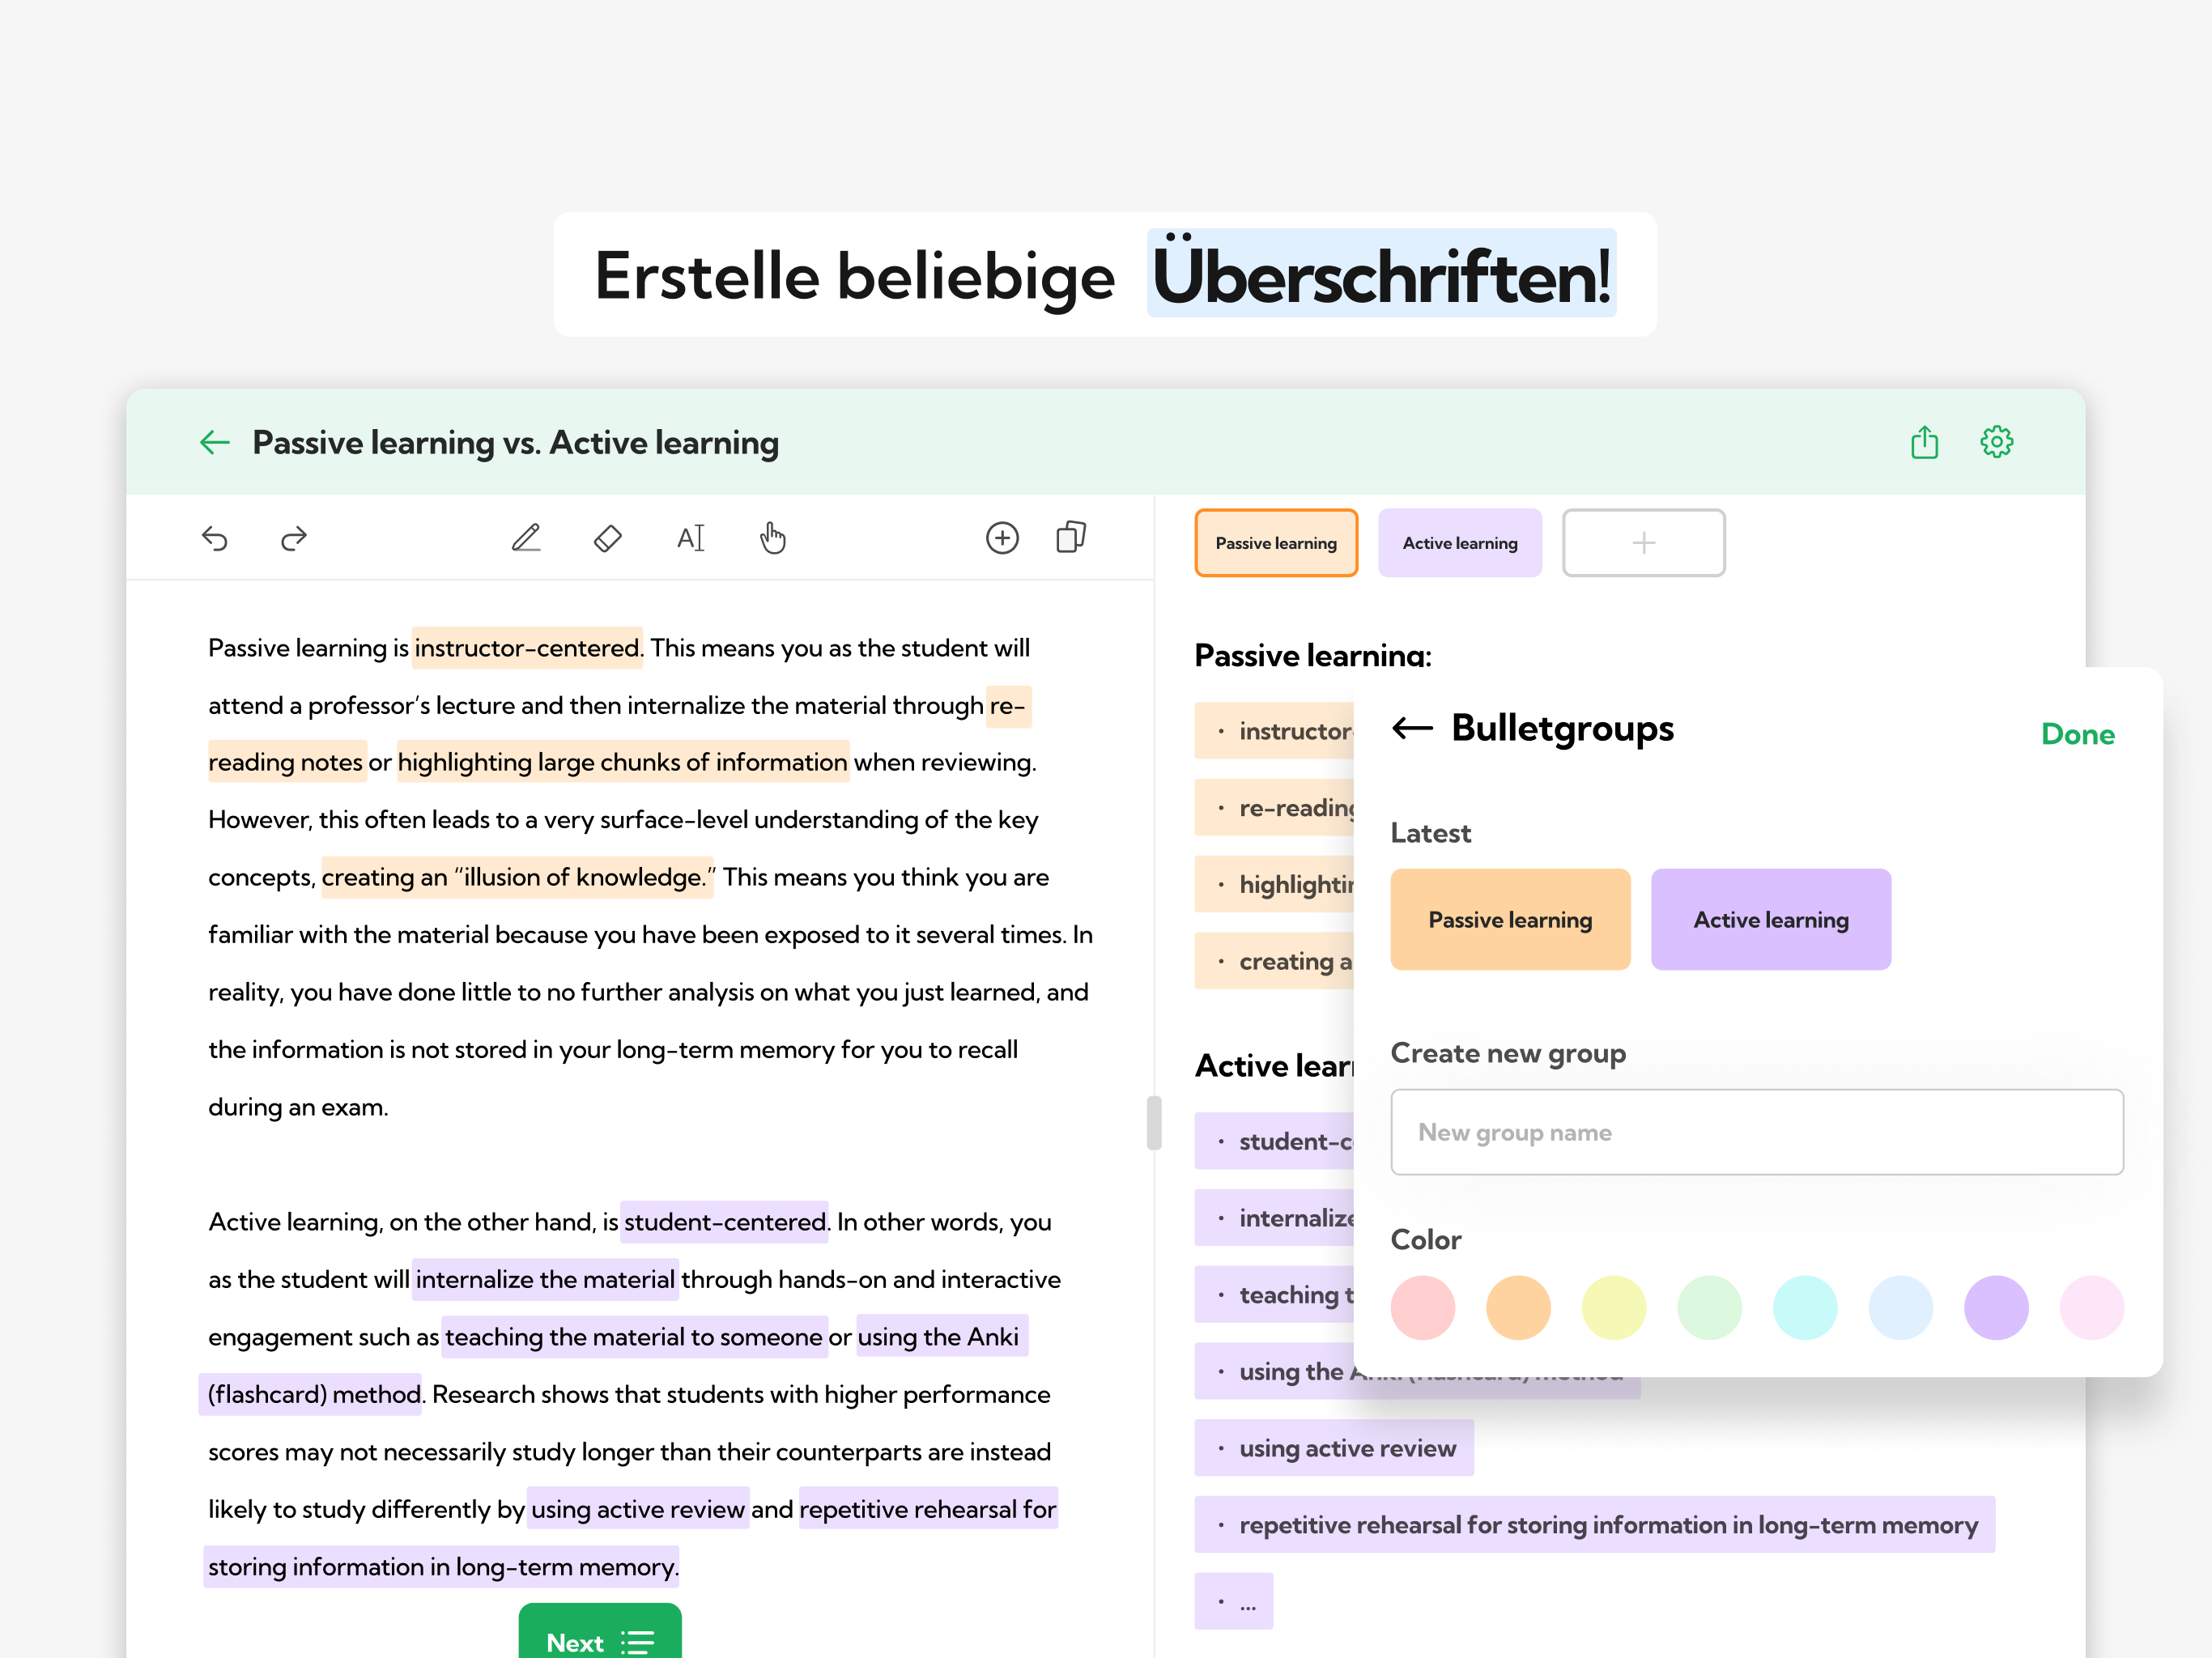Select the hand pointer tool

point(772,538)
